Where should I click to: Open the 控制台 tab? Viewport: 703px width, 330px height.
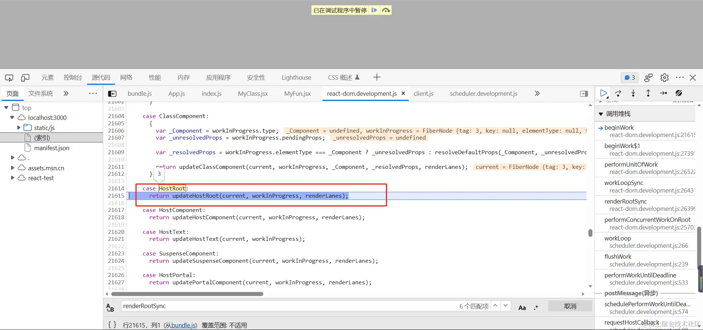click(x=72, y=77)
